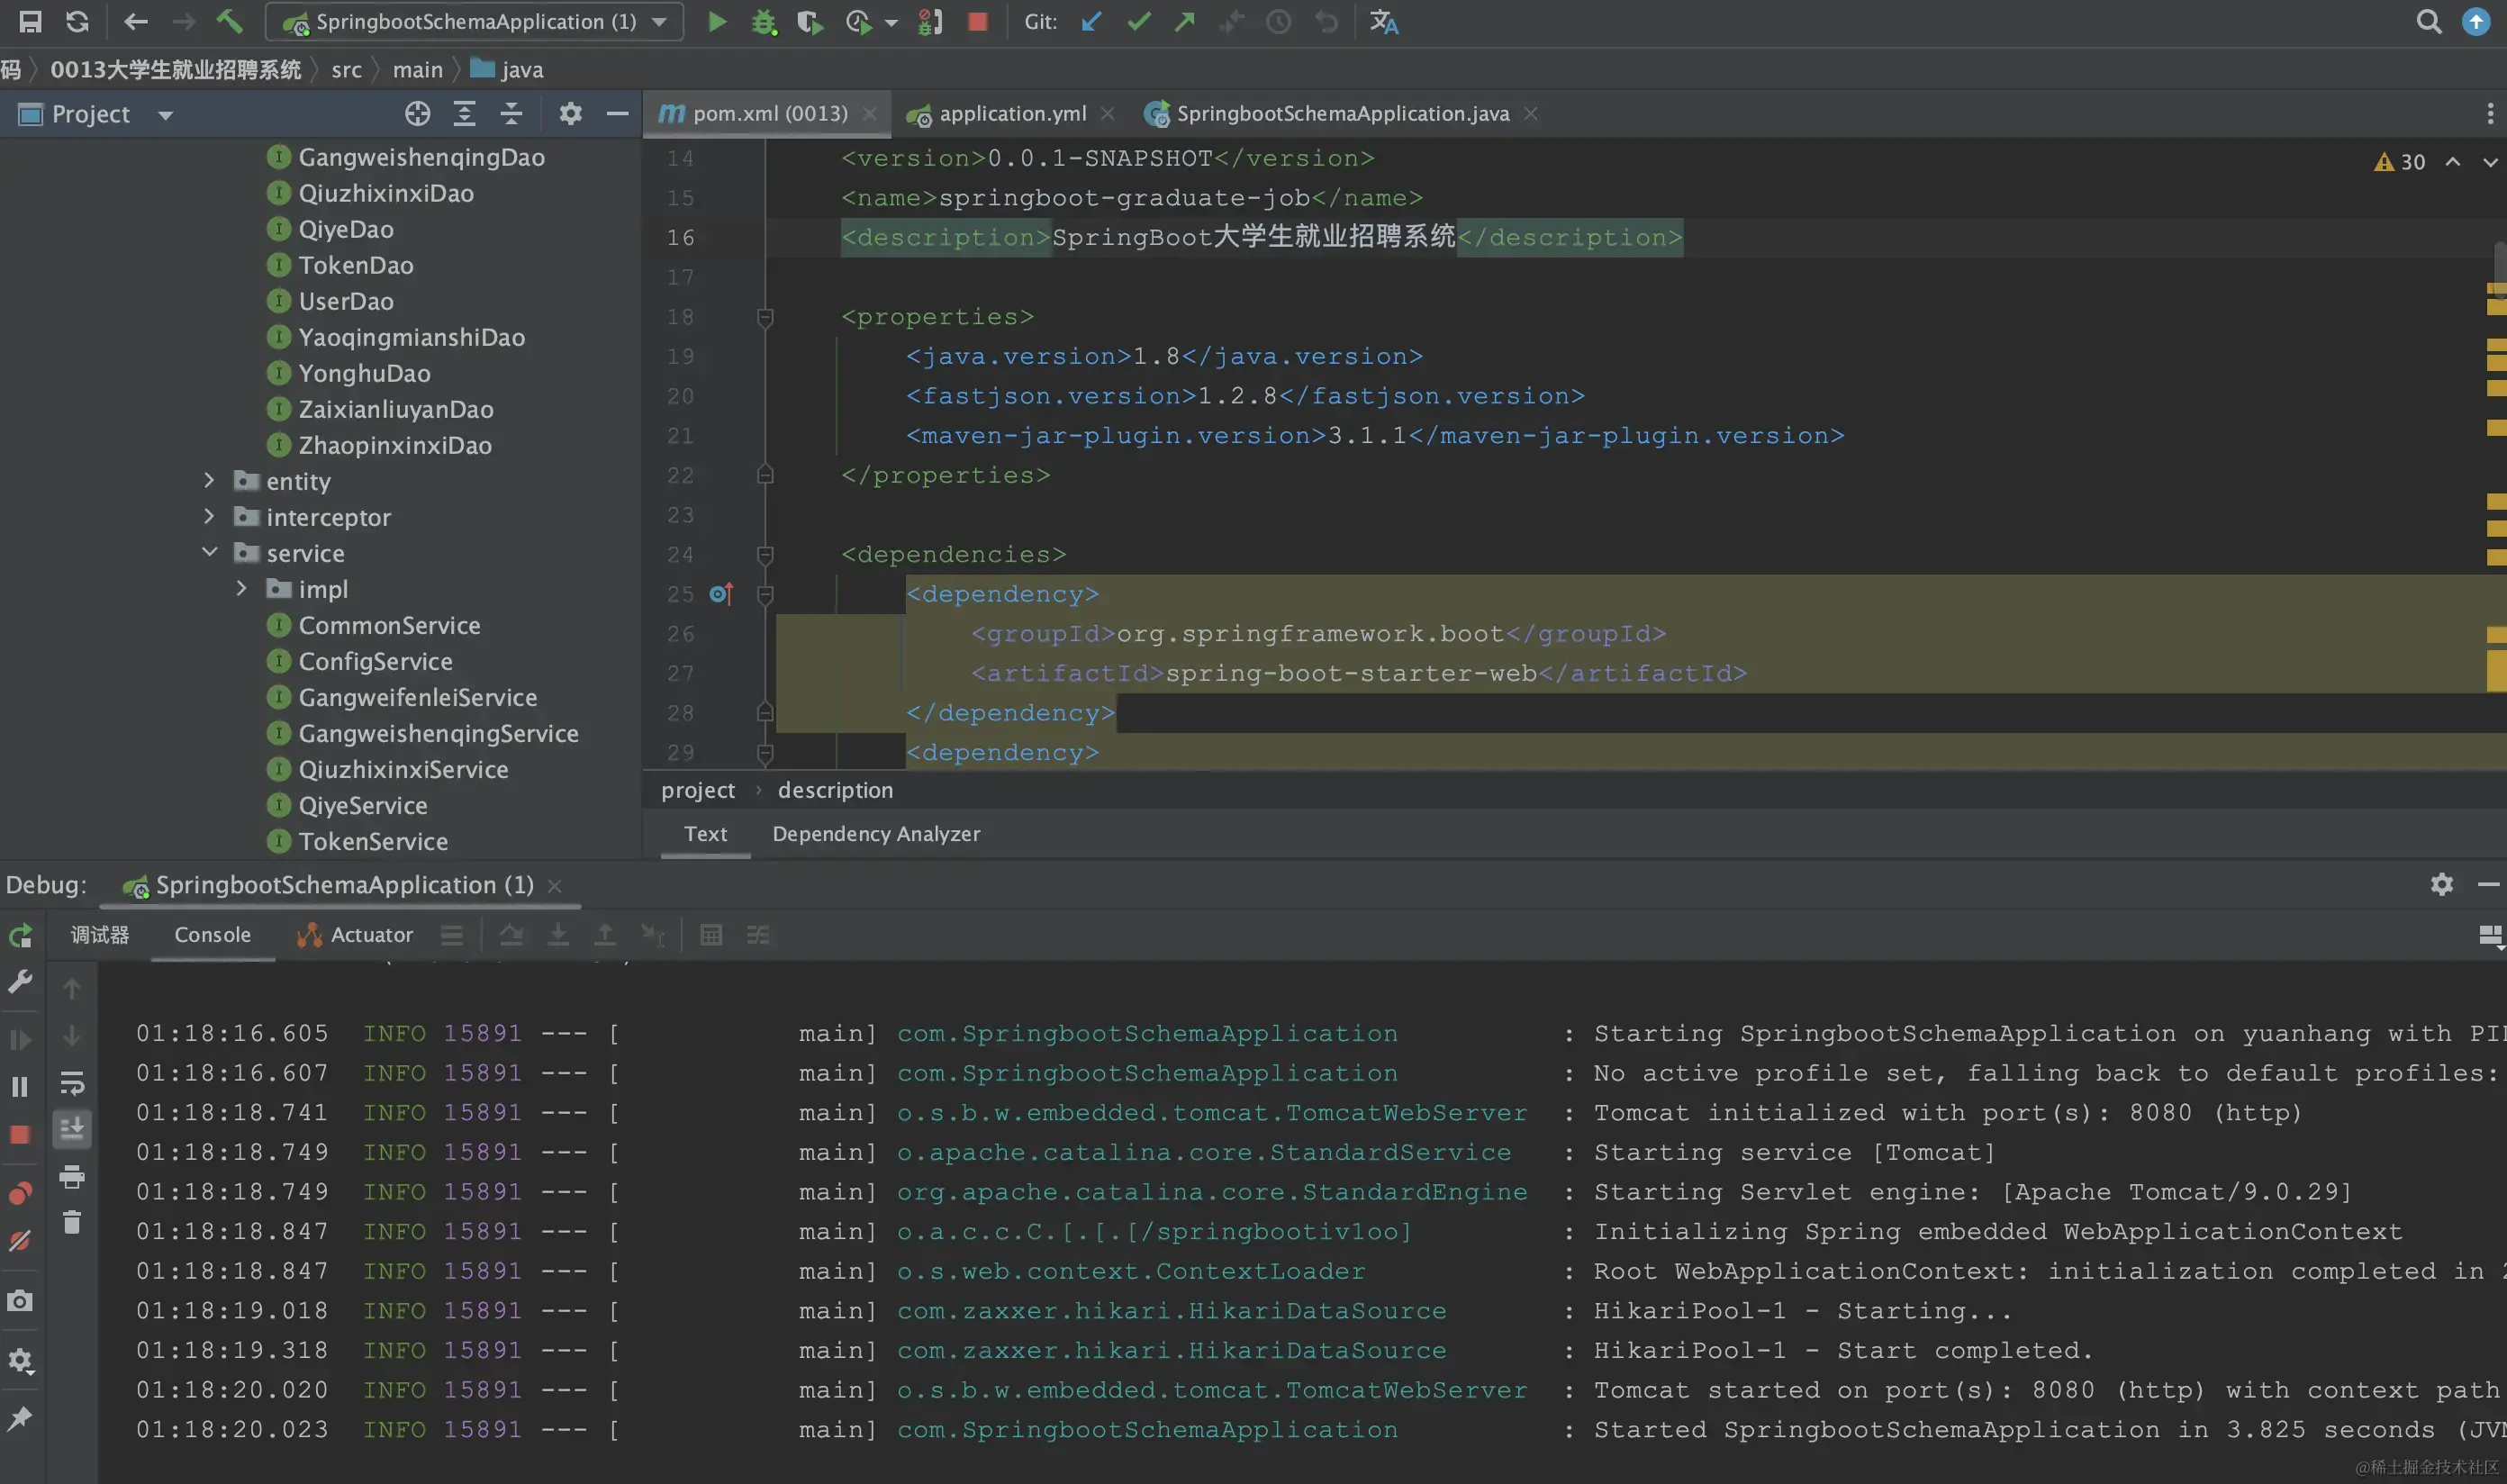Image resolution: width=2507 pixels, height=1484 pixels.
Task: Click Git update project arrow icon
Action: [x=1091, y=22]
